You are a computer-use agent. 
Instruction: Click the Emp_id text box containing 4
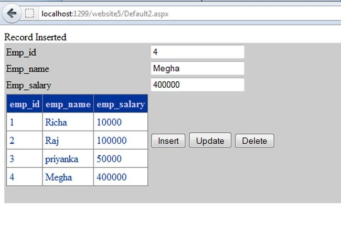[197, 52]
